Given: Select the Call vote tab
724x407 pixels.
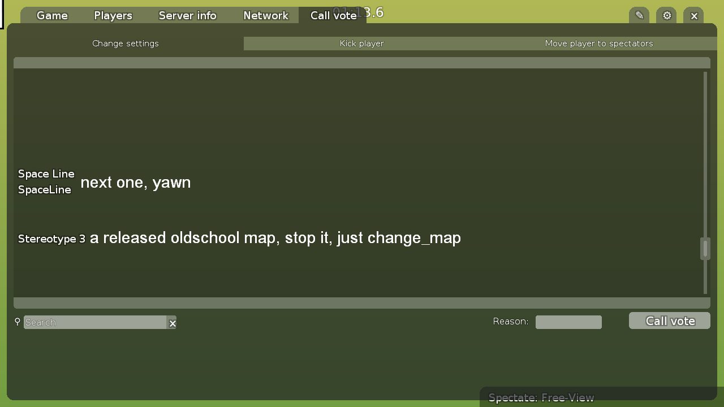Looking at the screenshot, I should pos(334,15).
